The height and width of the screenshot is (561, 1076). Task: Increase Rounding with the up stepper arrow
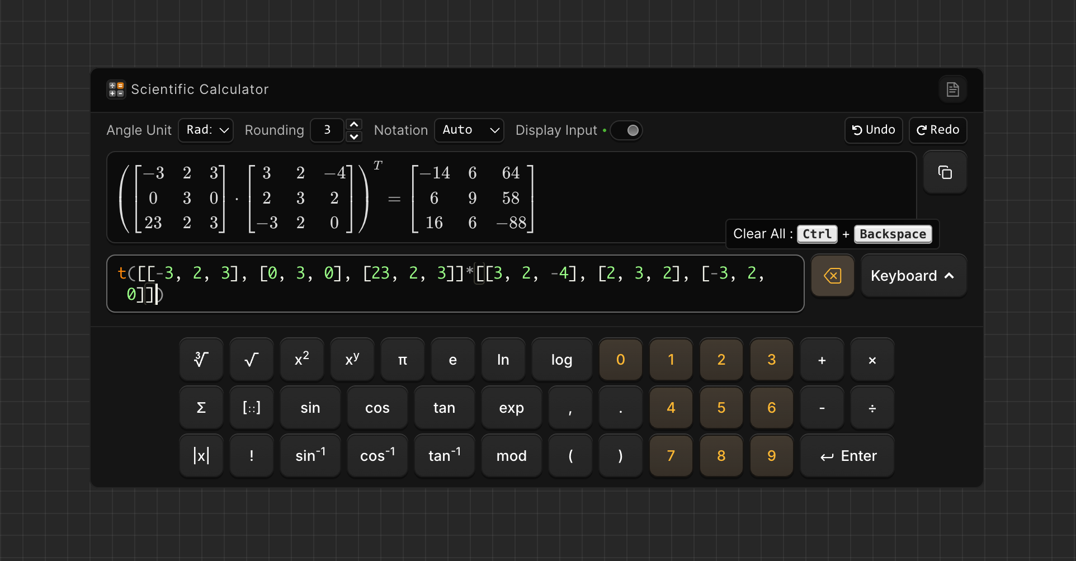pyautogui.click(x=353, y=124)
